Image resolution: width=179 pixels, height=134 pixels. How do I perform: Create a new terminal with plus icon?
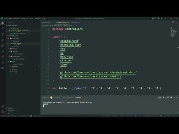164,98
